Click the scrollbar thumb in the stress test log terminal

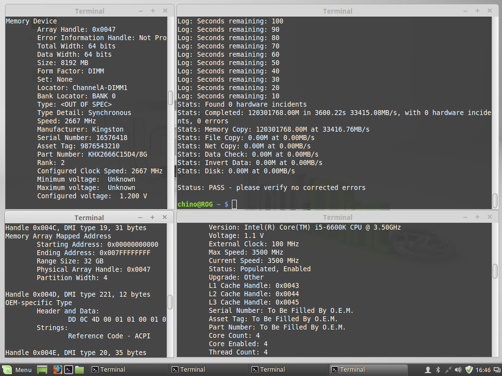pos(495,200)
